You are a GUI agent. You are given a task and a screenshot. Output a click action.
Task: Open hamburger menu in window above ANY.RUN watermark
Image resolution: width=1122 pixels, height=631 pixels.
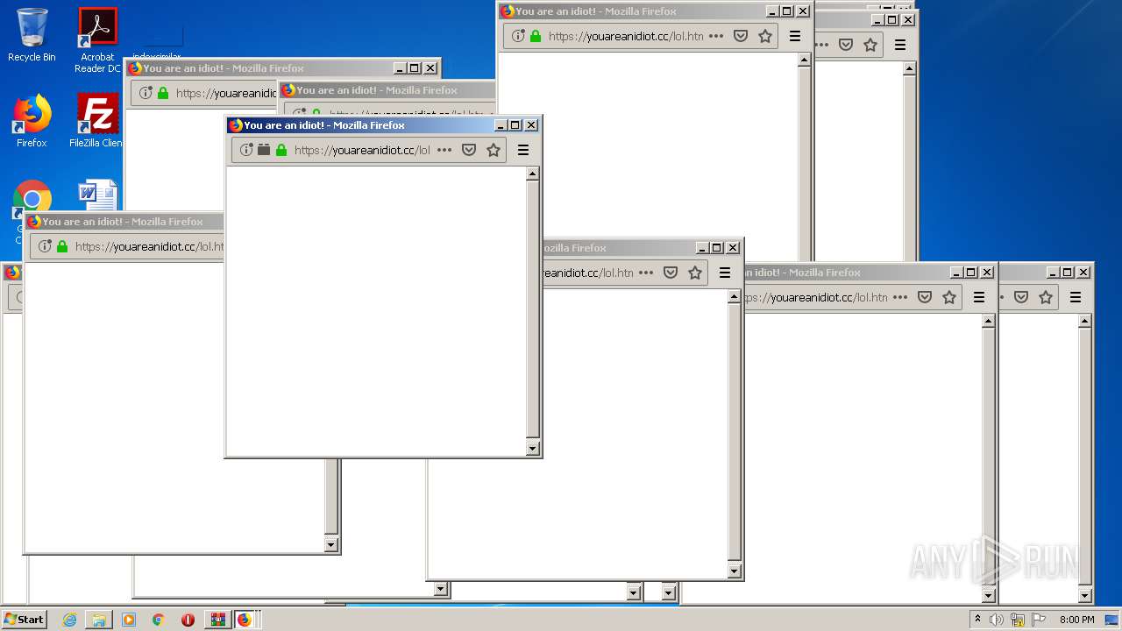pos(979,297)
